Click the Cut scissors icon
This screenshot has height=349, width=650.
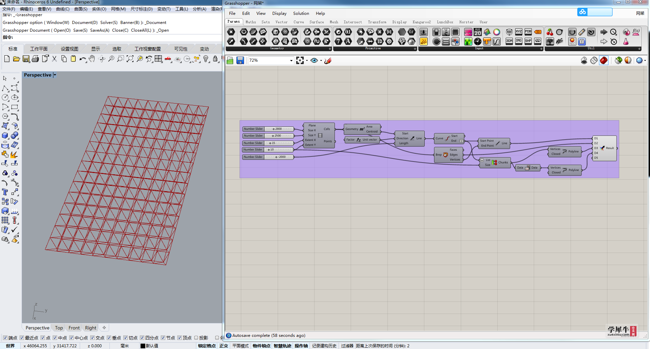click(54, 59)
